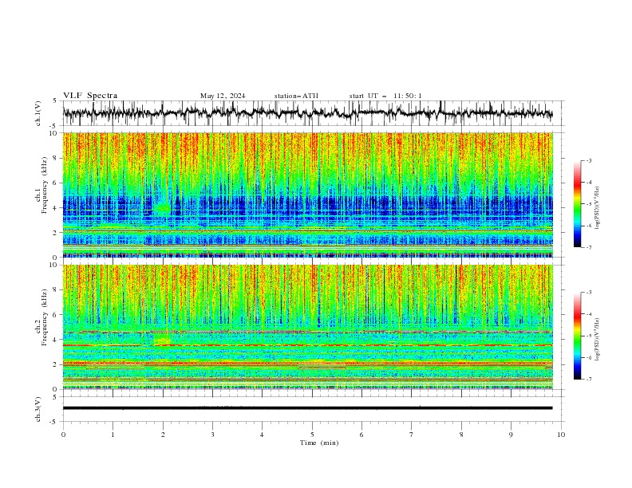Click the 6 kHz tick on ch.1 frequency axis
Viewport: 632px width, 488px height.
[56, 183]
